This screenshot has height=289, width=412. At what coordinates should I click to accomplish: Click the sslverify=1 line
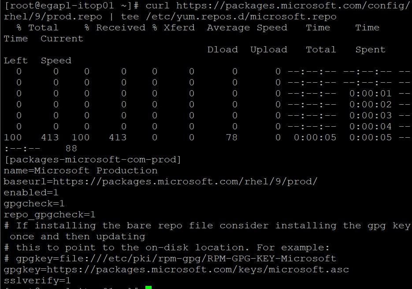click(x=37, y=281)
